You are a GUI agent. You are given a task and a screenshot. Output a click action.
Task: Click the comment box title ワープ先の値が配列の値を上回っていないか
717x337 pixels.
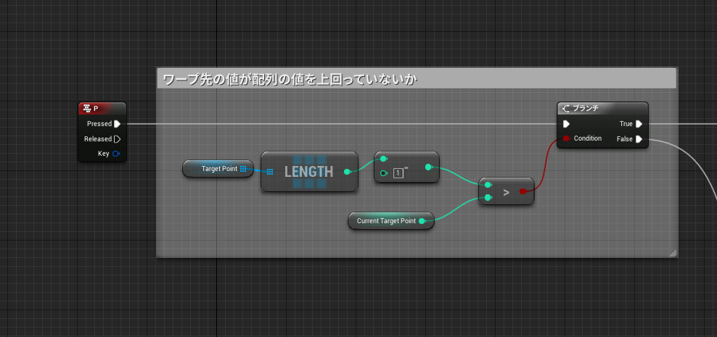coord(290,80)
